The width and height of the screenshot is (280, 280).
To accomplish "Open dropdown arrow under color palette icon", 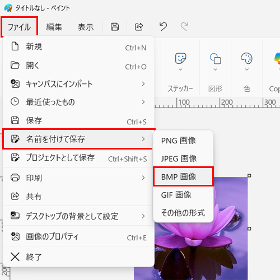I will (247, 69).
